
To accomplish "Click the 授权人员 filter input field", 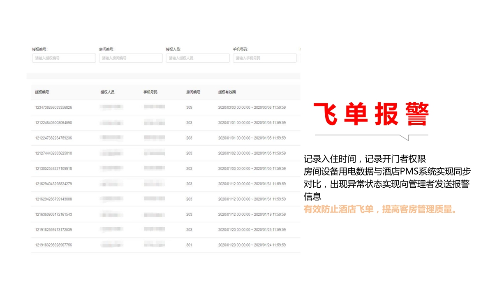I will 198,58.
